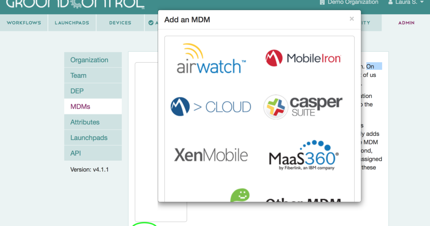Choose the MaaS360 by Fiberlink logo
430x226 pixels.
pyautogui.click(x=303, y=154)
